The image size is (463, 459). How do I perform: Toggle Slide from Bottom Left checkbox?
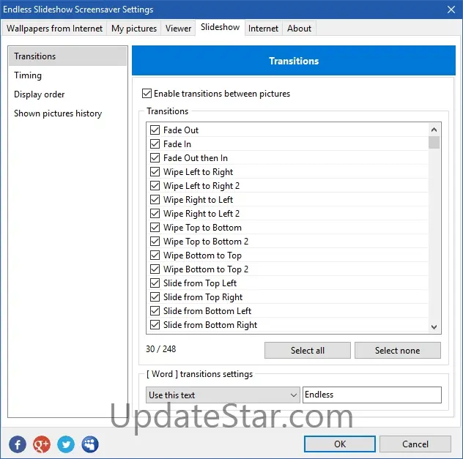coord(155,310)
